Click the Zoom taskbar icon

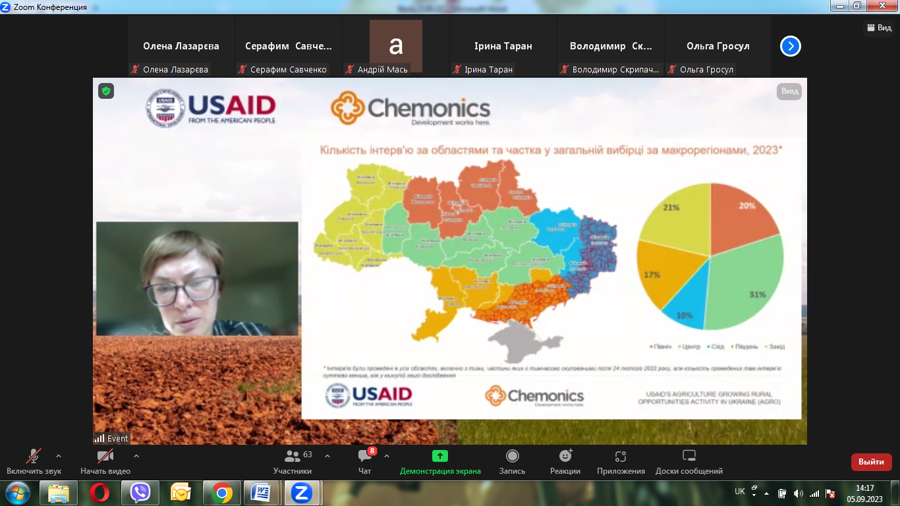pyautogui.click(x=302, y=493)
